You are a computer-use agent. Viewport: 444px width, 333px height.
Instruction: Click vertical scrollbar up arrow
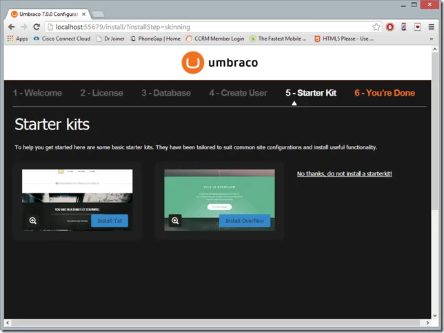[x=435, y=49]
